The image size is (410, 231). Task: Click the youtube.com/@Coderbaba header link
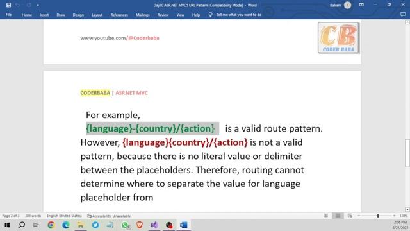(x=120, y=38)
